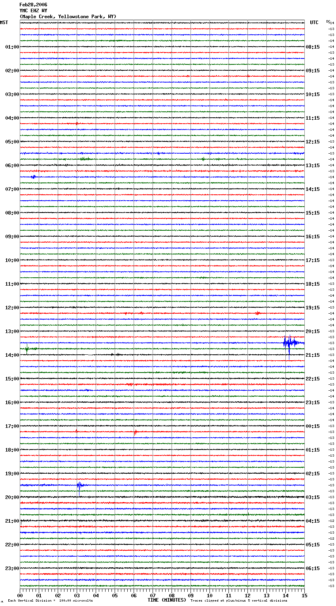Select the 23:00 MST row label

pos(12,568)
